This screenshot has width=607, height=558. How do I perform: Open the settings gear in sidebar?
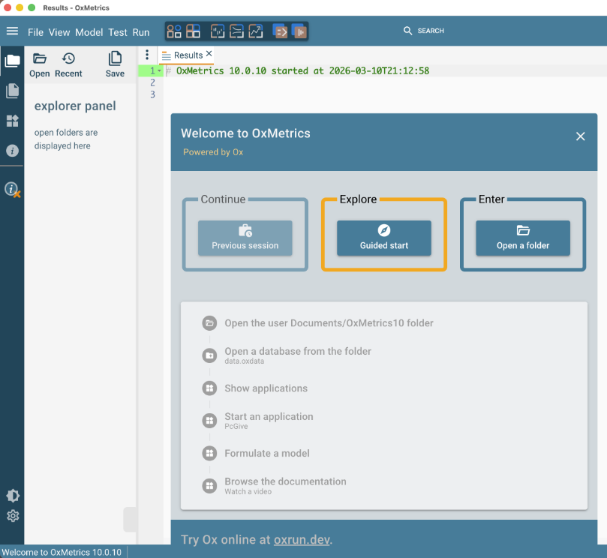tap(12, 516)
